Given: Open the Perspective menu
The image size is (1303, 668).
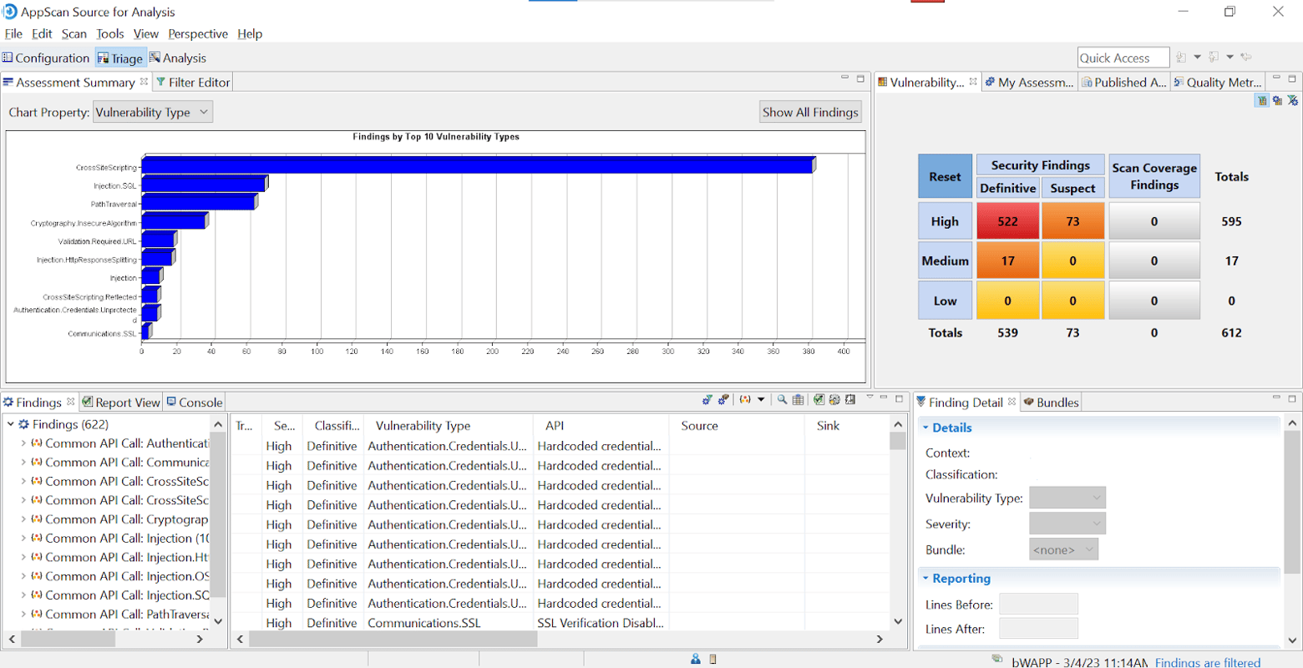Looking at the screenshot, I should 197,33.
